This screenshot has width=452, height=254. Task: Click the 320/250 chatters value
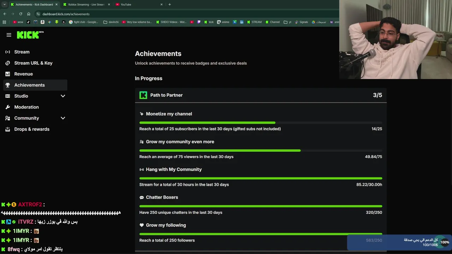pyautogui.click(x=374, y=212)
